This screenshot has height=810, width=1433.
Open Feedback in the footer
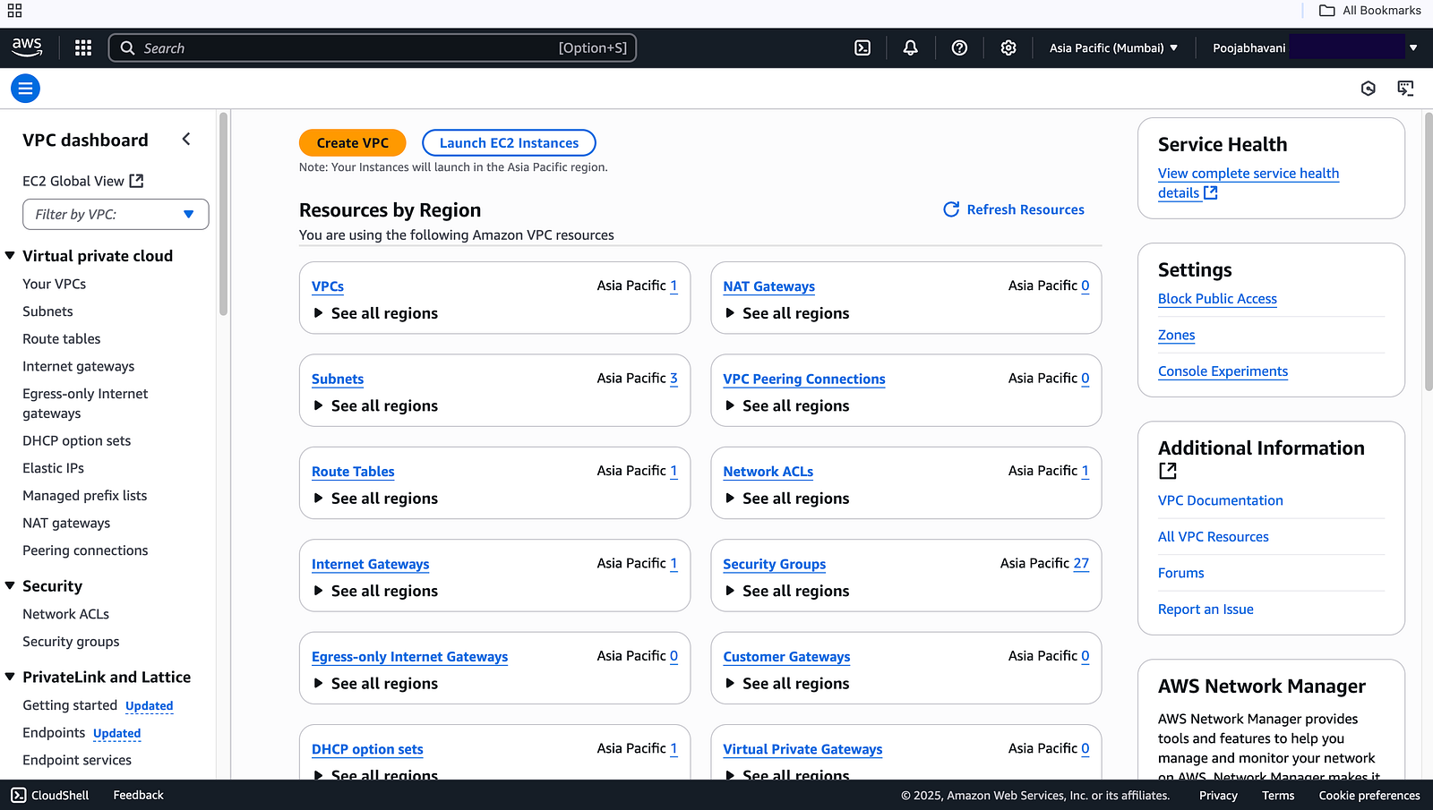139,795
